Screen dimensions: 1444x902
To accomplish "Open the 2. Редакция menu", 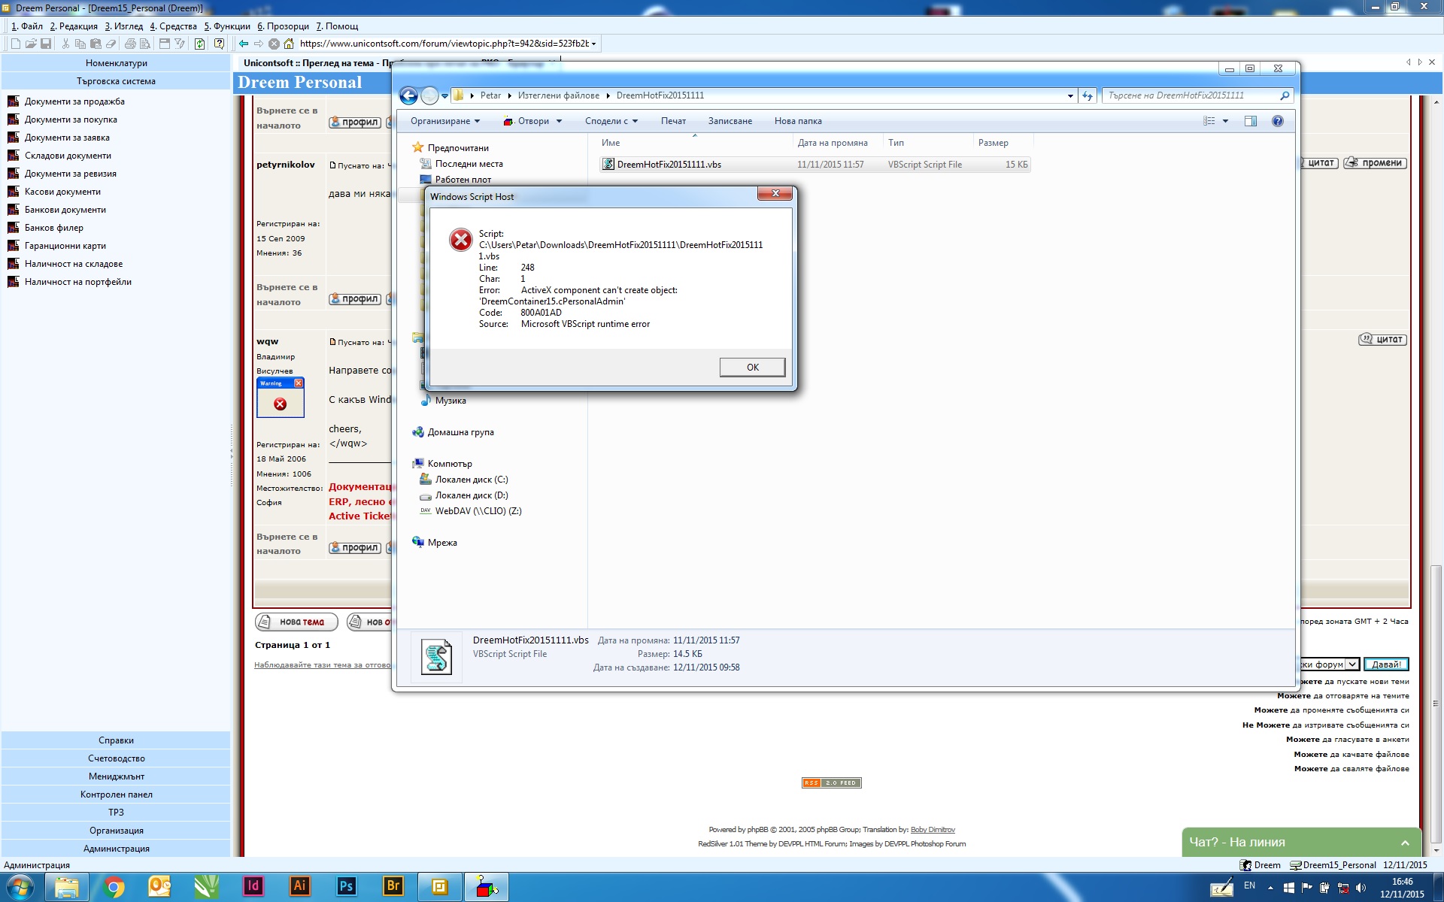I will tap(74, 26).
